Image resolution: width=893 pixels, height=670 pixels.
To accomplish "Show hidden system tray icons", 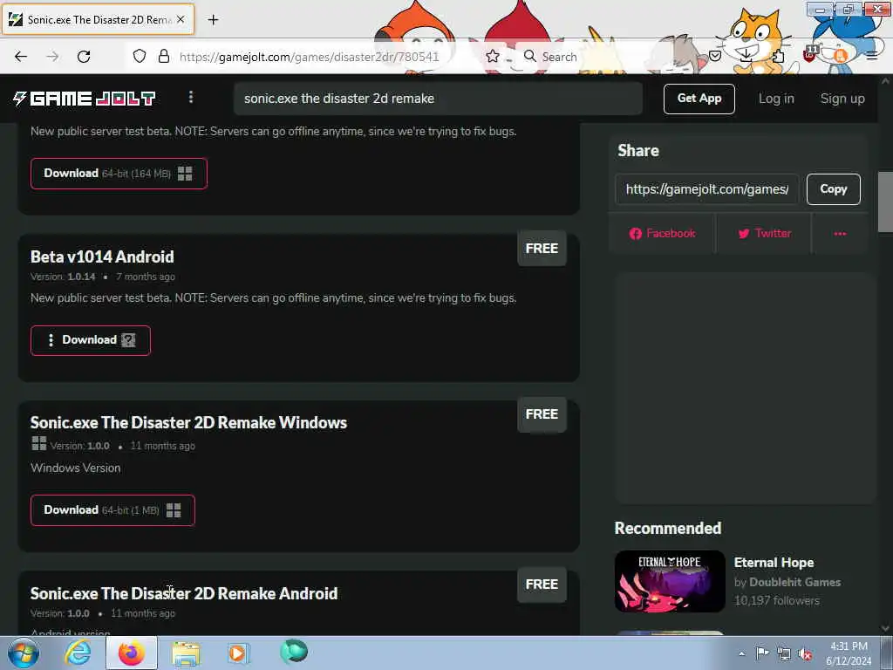I will pyautogui.click(x=741, y=653).
